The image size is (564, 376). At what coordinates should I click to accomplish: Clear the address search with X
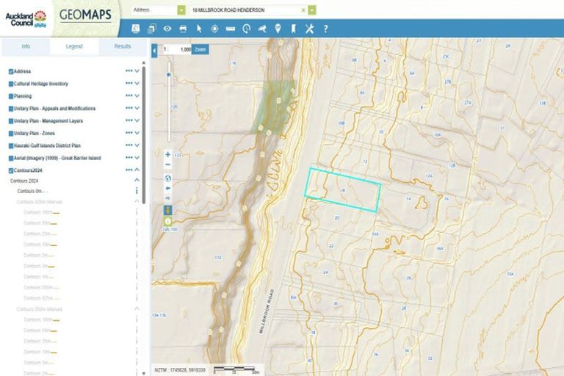point(303,10)
